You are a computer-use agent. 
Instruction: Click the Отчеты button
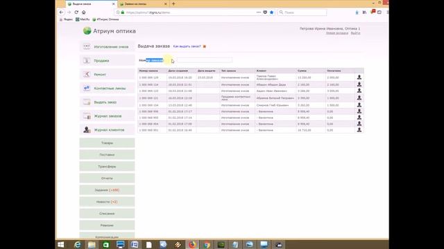tap(107, 178)
